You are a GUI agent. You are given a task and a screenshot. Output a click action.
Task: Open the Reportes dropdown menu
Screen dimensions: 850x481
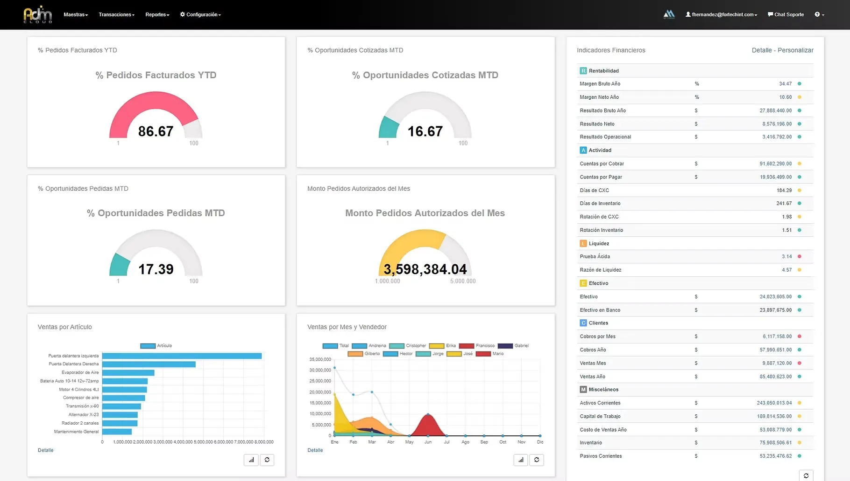pos(157,14)
